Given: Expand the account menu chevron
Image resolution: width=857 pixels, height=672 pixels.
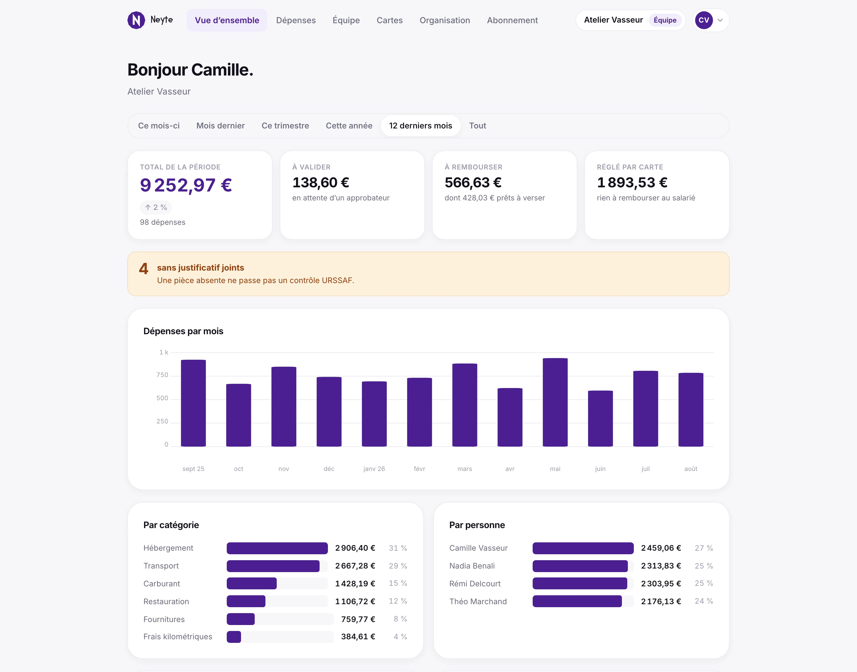Looking at the screenshot, I should point(720,21).
